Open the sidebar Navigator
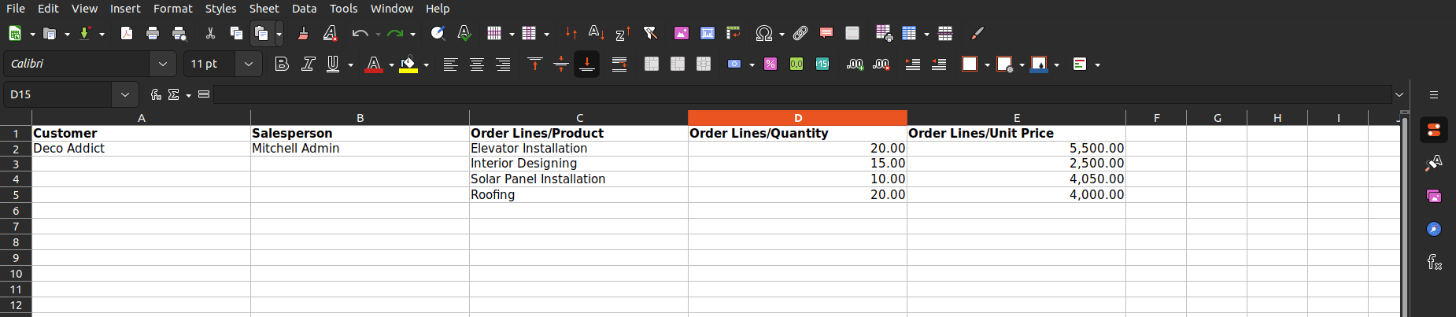Image resolution: width=1456 pixels, height=317 pixels. click(1434, 229)
